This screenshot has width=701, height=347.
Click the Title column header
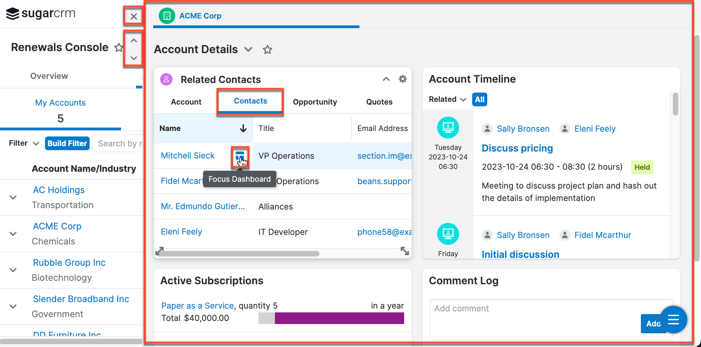pyautogui.click(x=266, y=128)
